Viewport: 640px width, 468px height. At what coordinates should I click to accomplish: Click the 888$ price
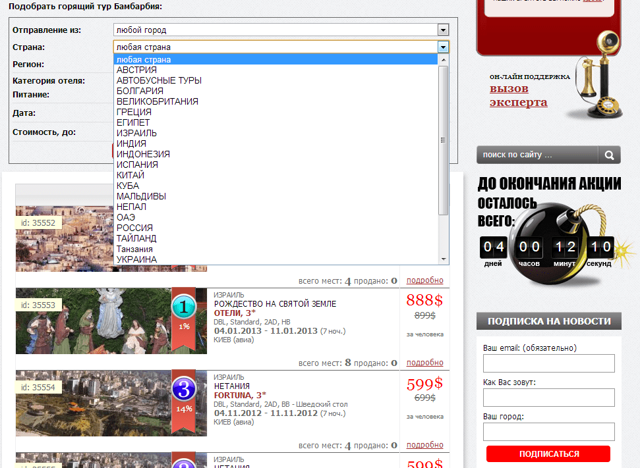[x=424, y=300]
